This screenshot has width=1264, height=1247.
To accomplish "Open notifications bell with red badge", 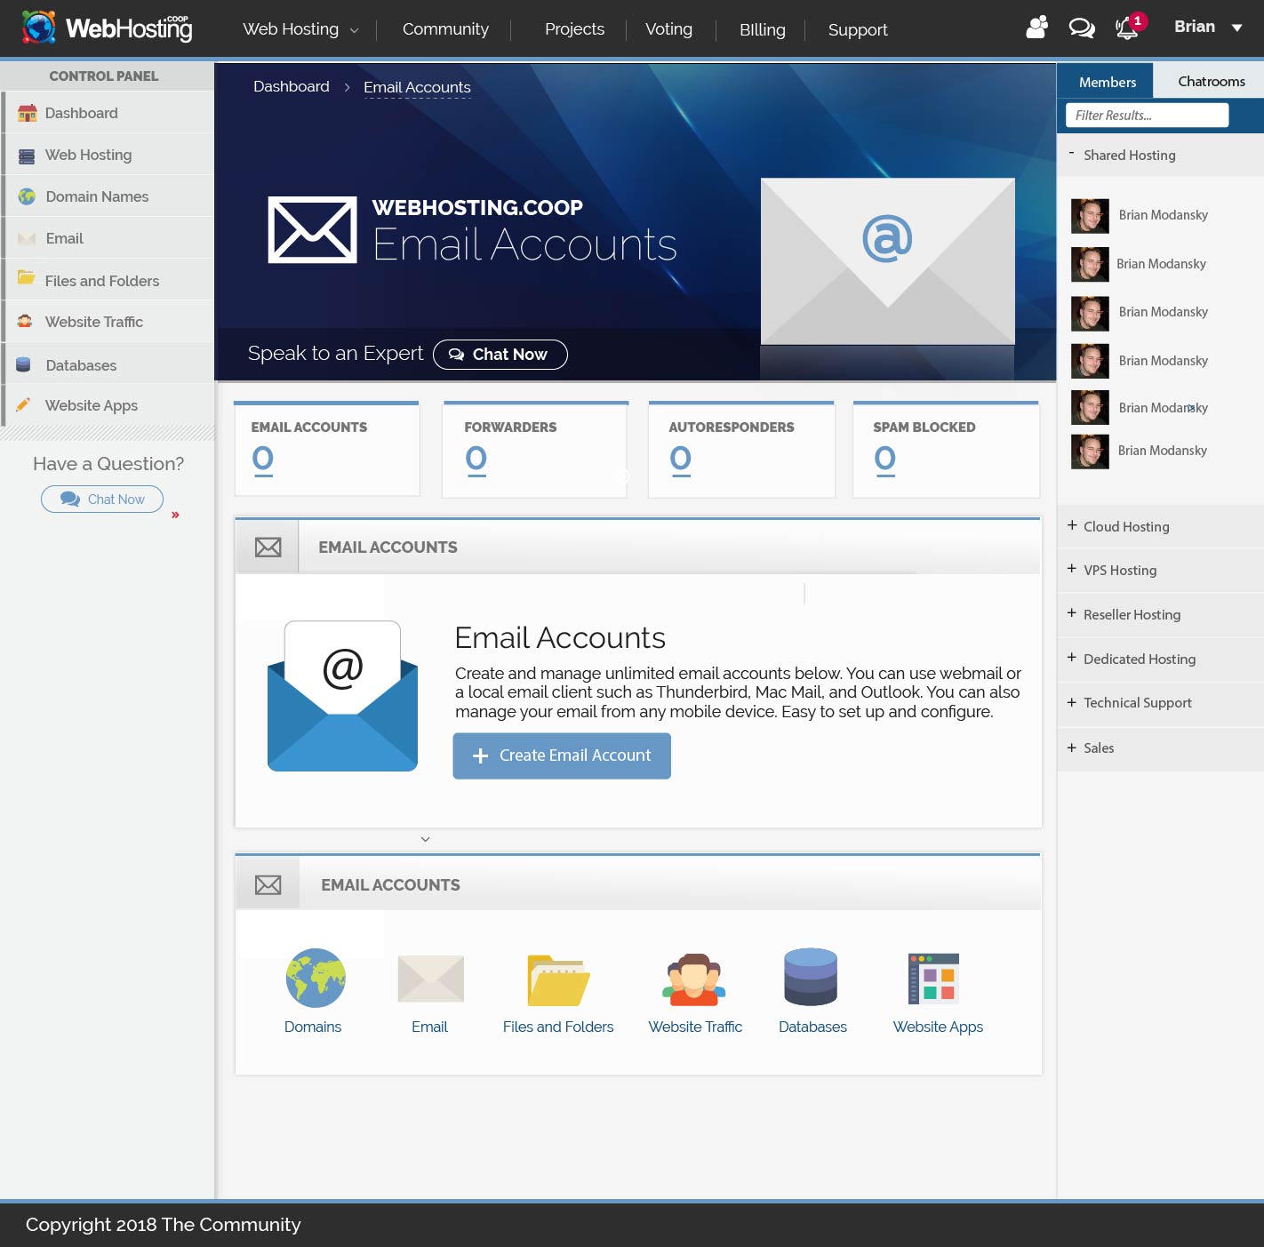I will (x=1130, y=26).
